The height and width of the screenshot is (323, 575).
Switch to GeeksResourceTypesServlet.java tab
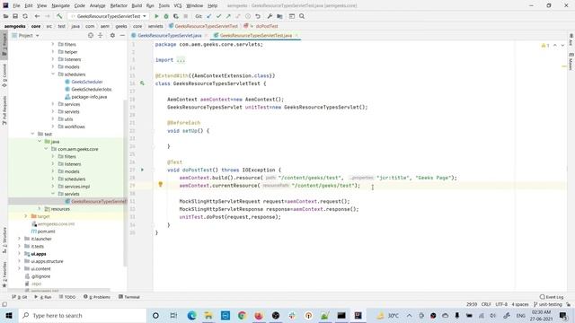click(170, 36)
